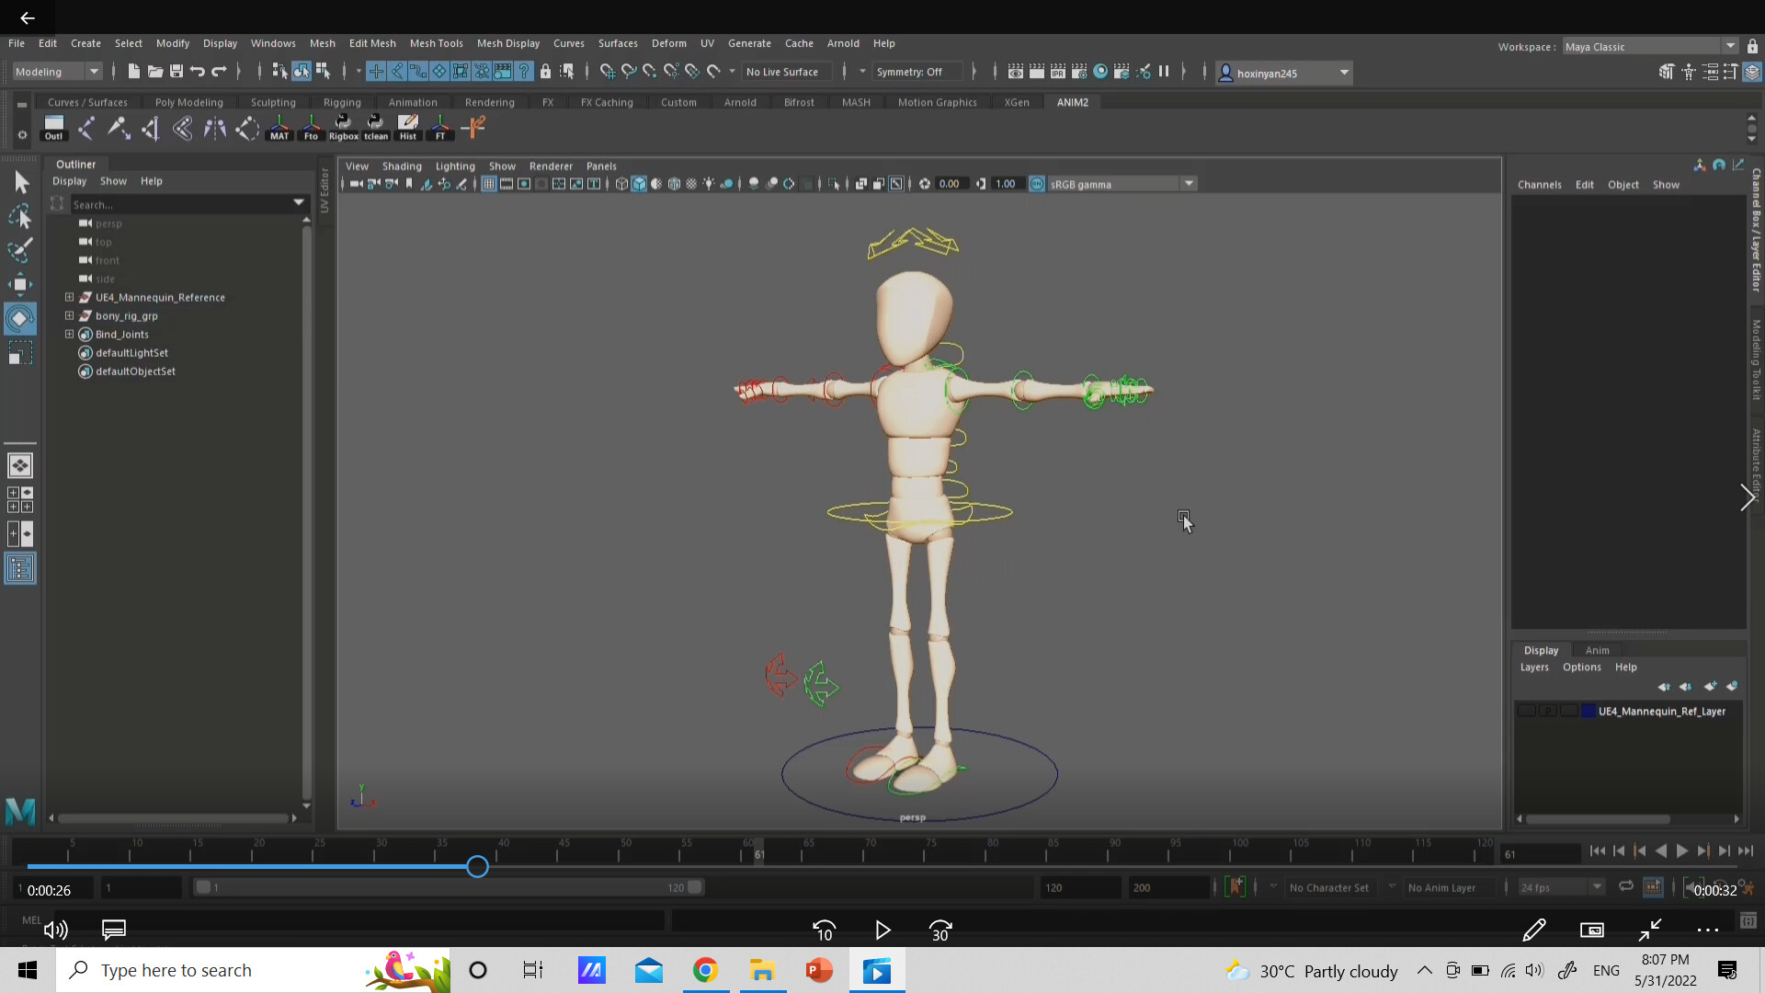The image size is (1765, 993).
Task: Open the Maya Classic workspace dropdown
Action: coord(1729,46)
